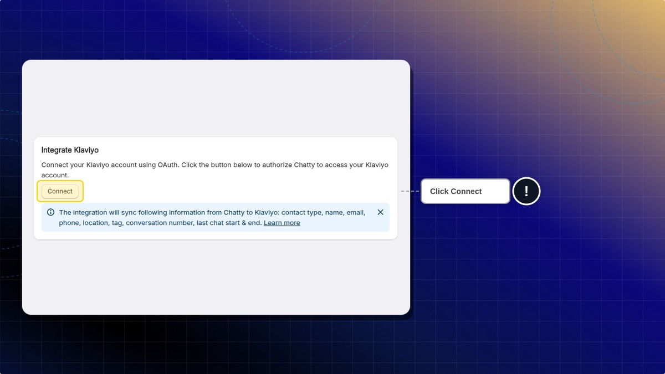
Task: Click the OAuth connection description text
Action: pos(215,170)
